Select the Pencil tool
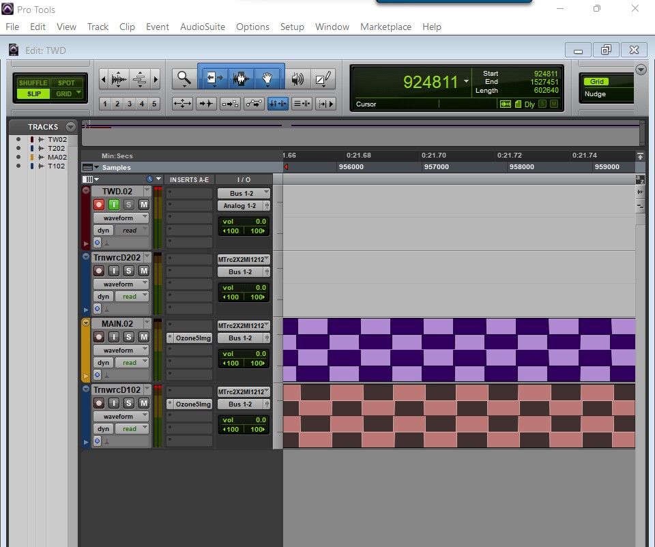655x547 pixels. (x=323, y=79)
